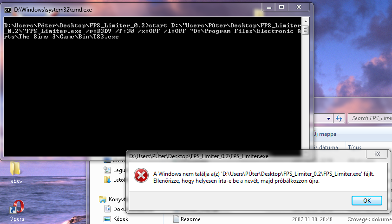
Task: Open Letöltések in favorites
Action: coord(118,180)
